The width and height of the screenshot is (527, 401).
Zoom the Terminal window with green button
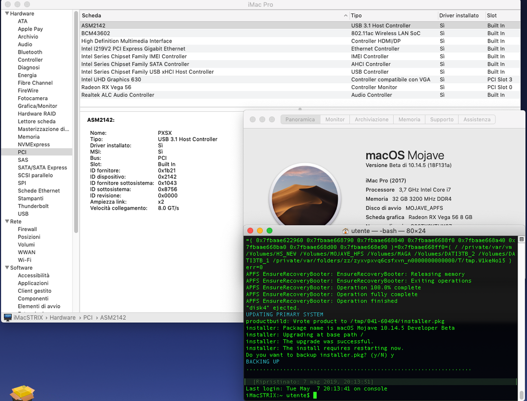(x=269, y=231)
